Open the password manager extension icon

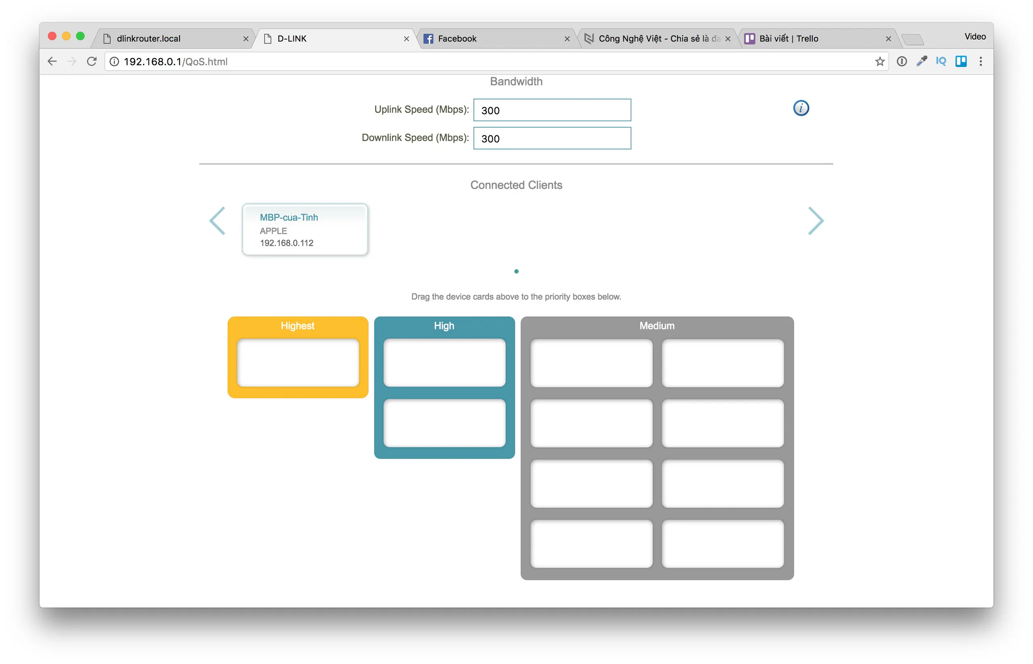901,62
